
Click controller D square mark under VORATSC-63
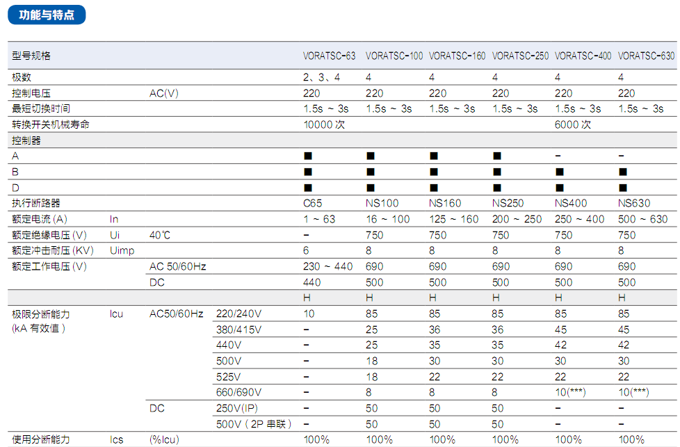pos(308,188)
